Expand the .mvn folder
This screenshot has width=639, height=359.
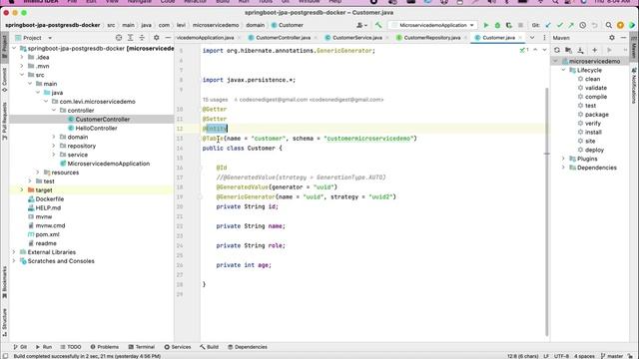22,66
